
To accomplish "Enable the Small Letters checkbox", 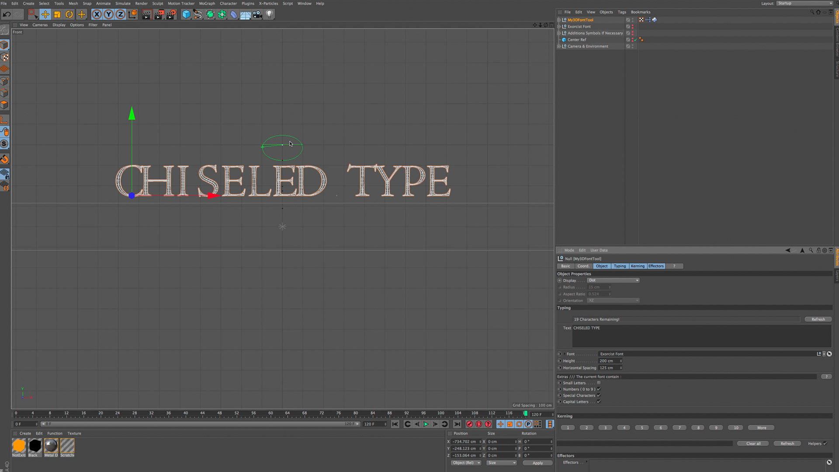I will [599, 383].
